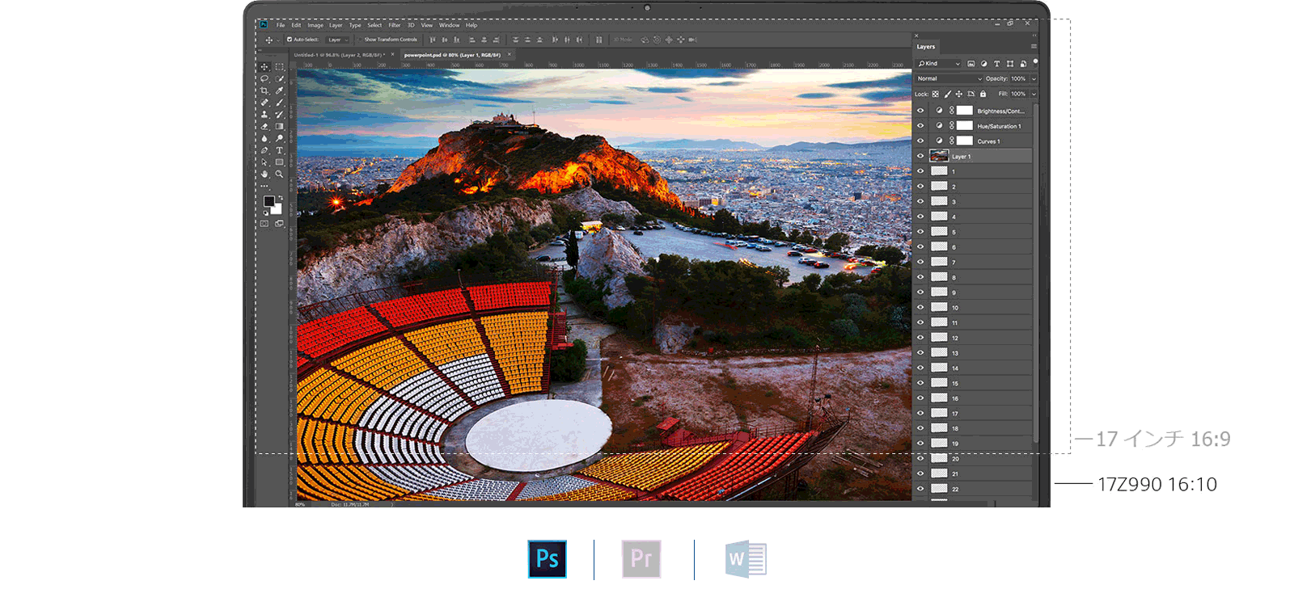Lock all layer attributes with padlock
The width and height of the screenshot is (1294, 606).
click(x=983, y=94)
